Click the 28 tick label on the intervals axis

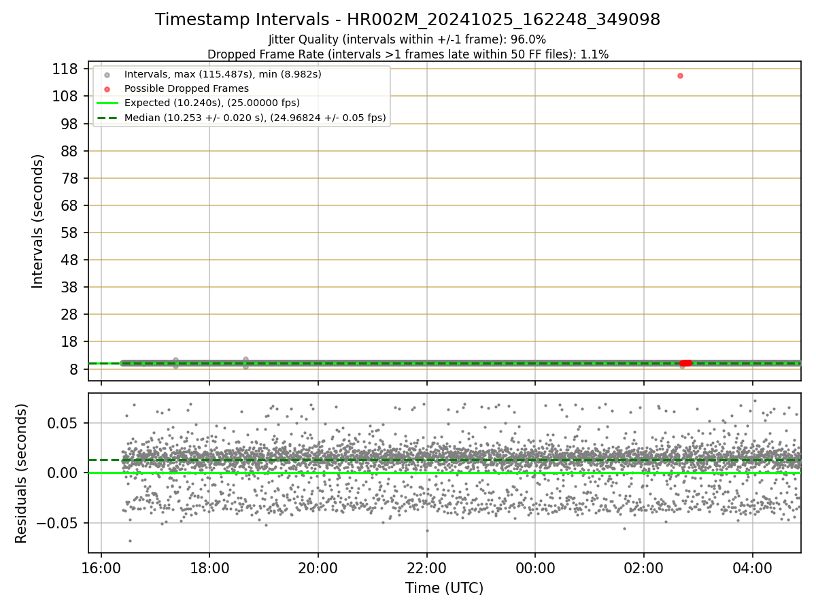pos(69,314)
